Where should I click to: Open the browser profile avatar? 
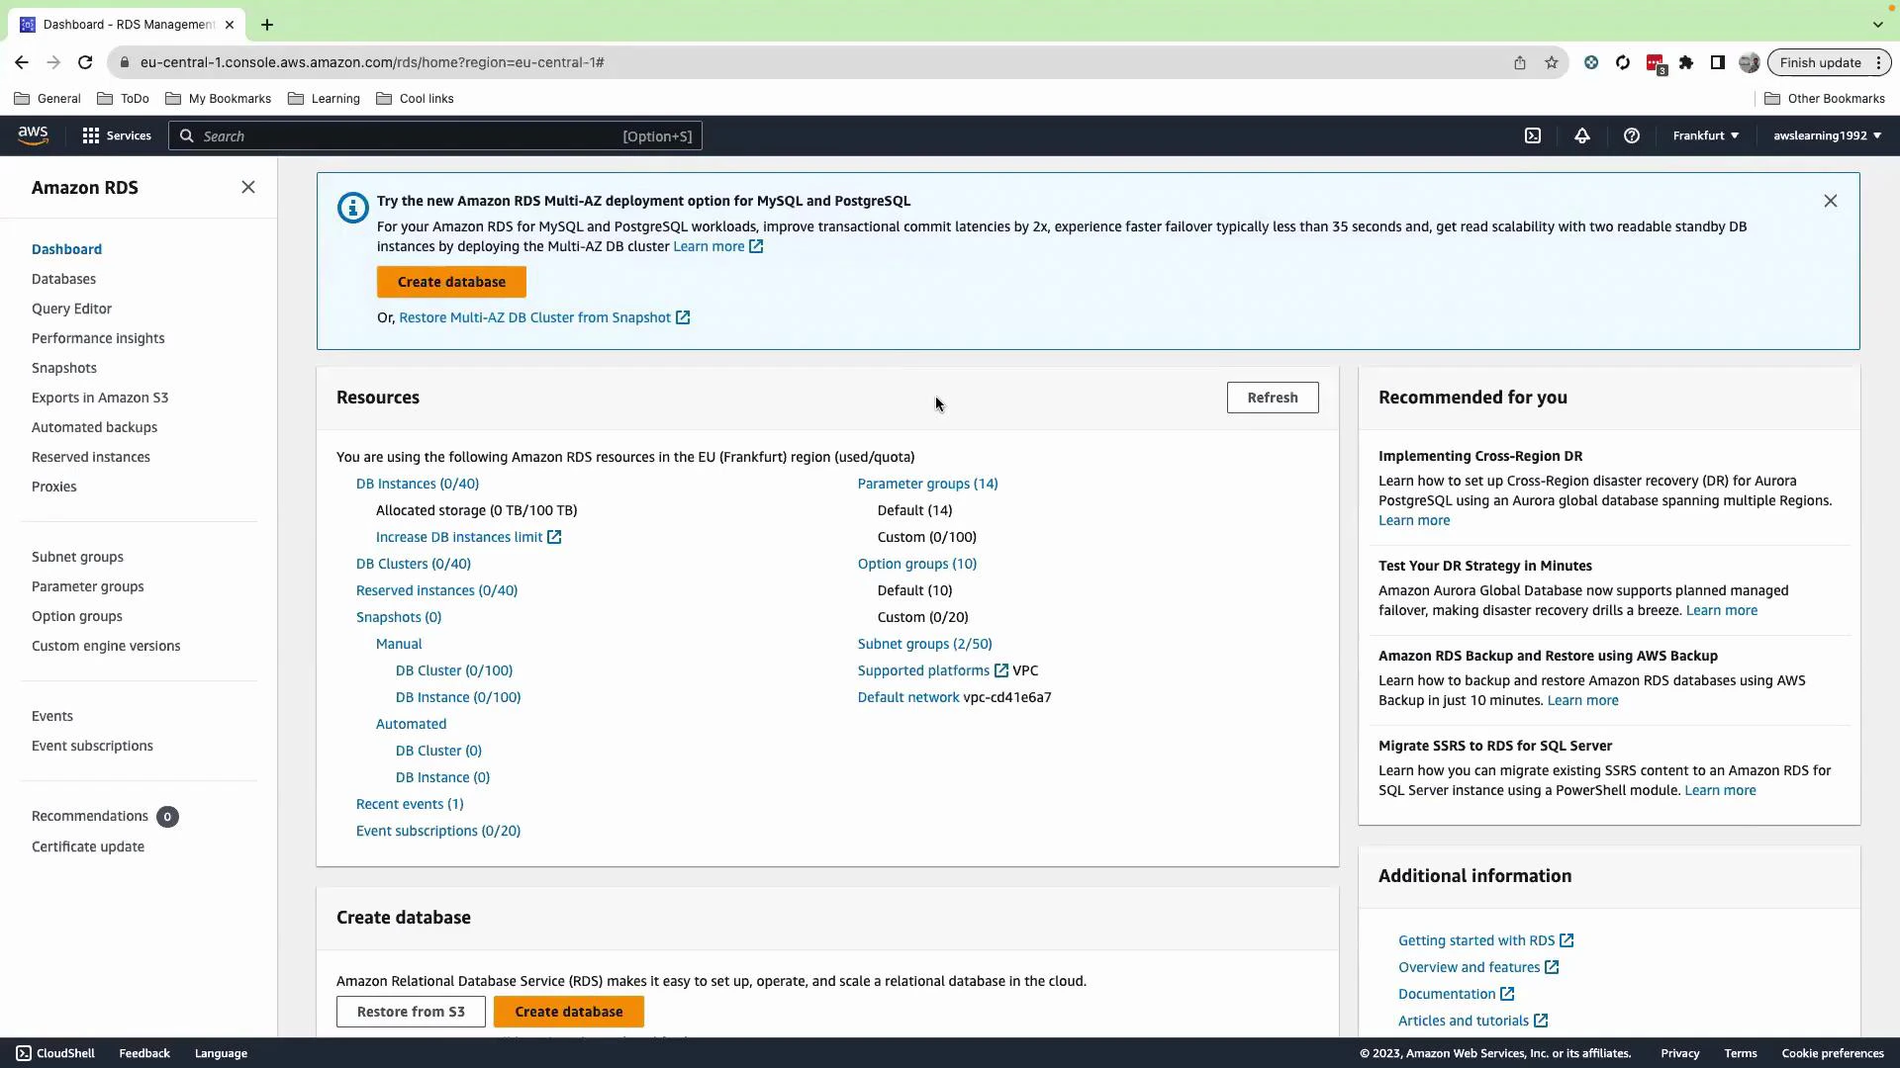pyautogui.click(x=1750, y=62)
